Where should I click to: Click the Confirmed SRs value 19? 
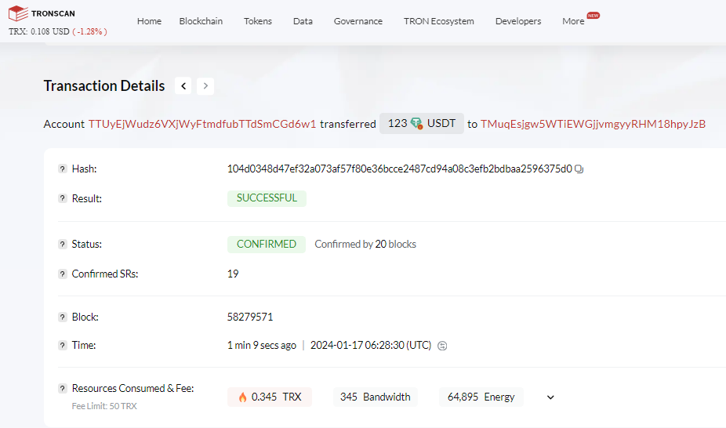click(x=233, y=274)
